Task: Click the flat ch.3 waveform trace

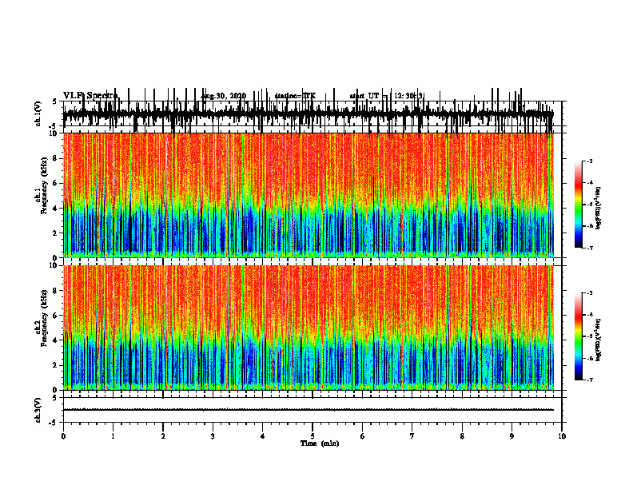Action: pos(308,410)
